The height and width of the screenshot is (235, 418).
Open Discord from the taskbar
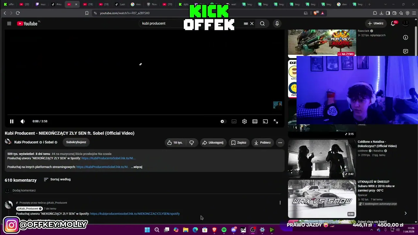[233, 230]
